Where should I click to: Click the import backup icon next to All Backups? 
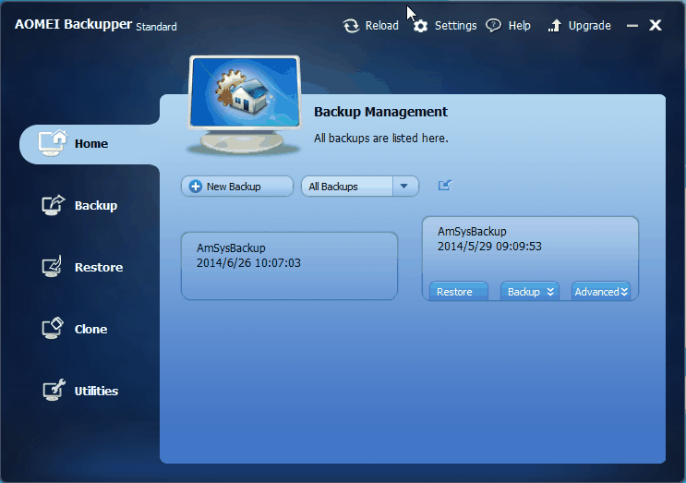[x=445, y=186]
